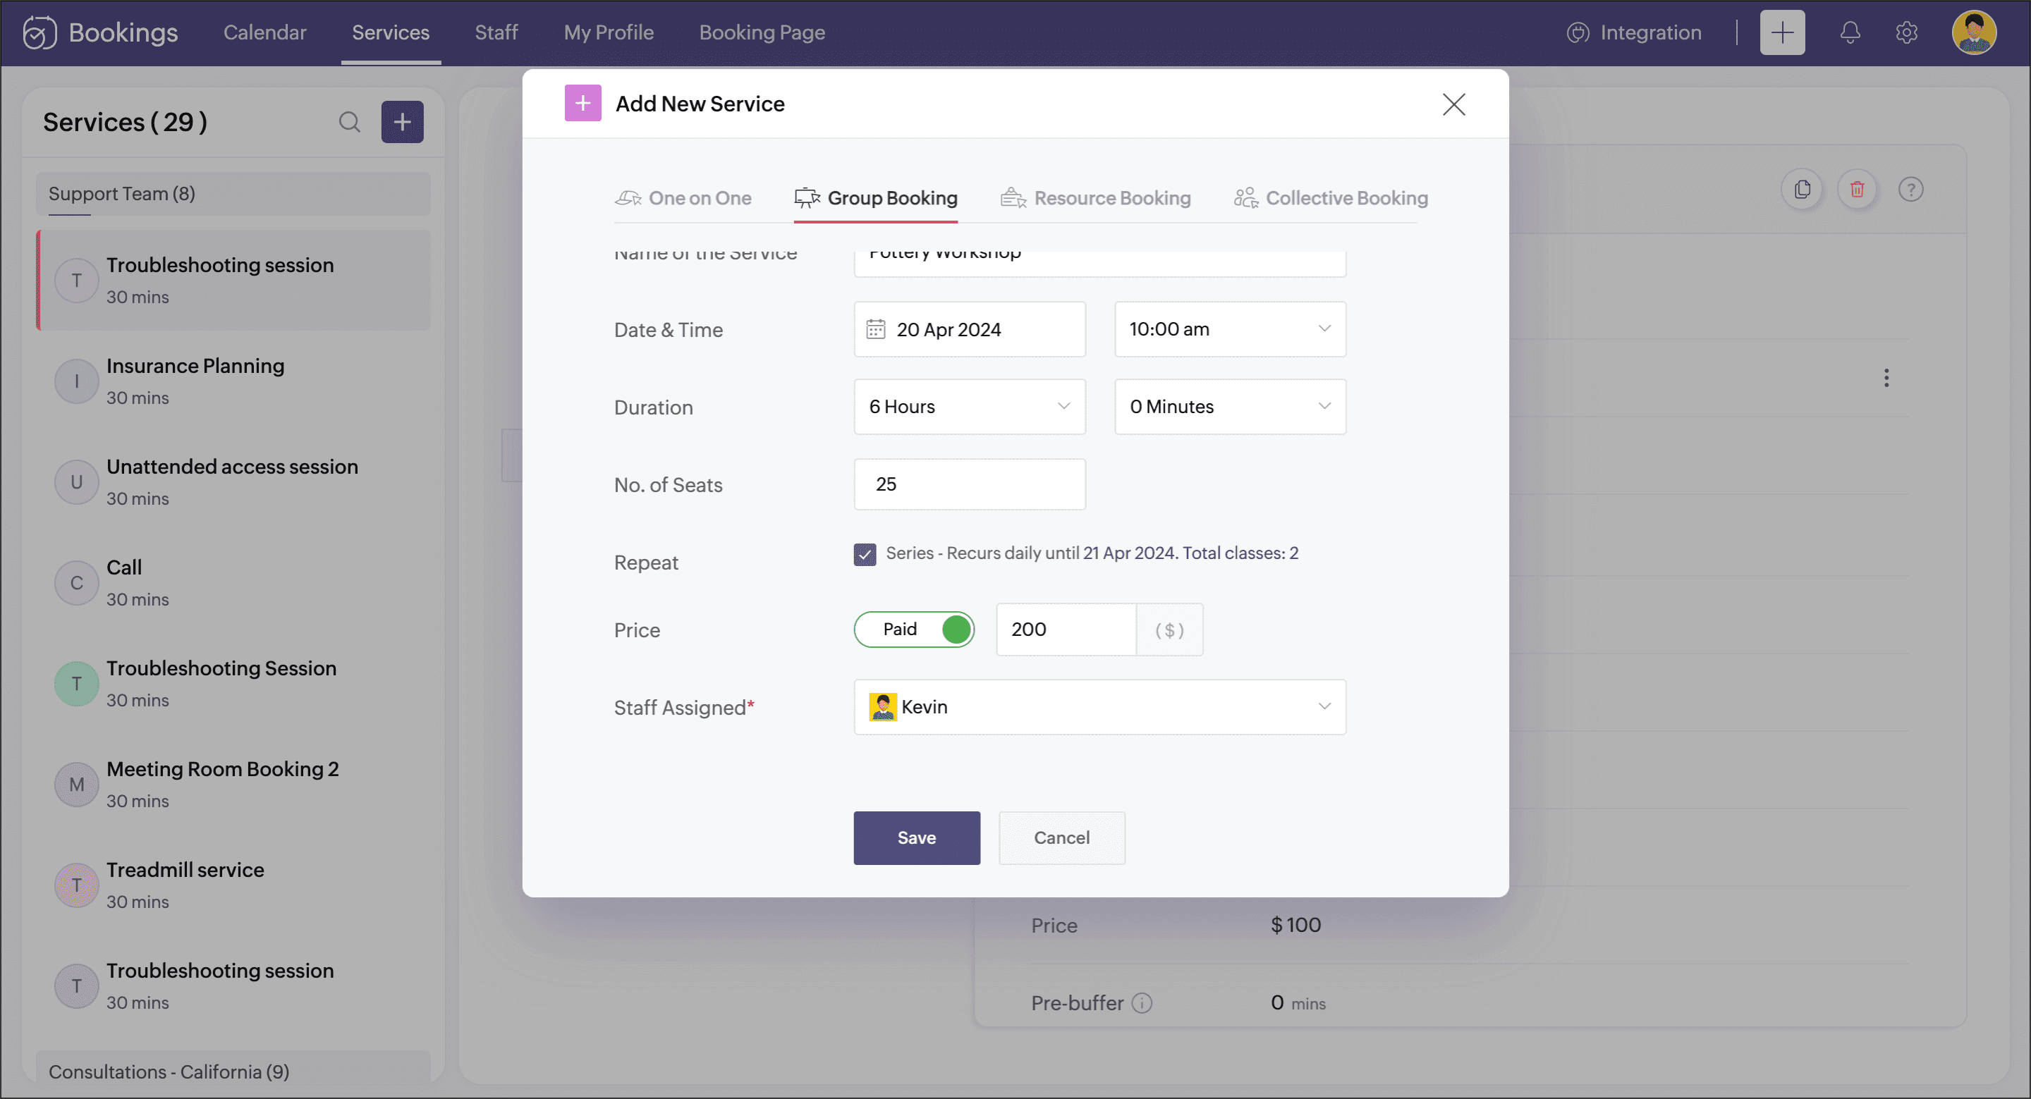Open the help question mark icon

click(1910, 189)
